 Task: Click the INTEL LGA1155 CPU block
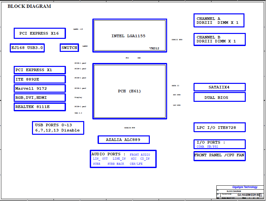tap(130, 36)
